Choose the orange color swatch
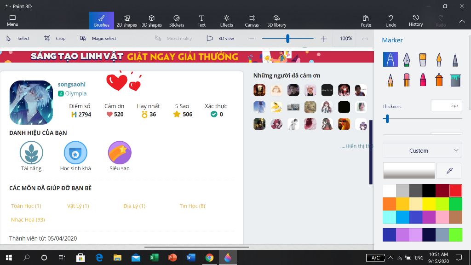 [389, 204]
